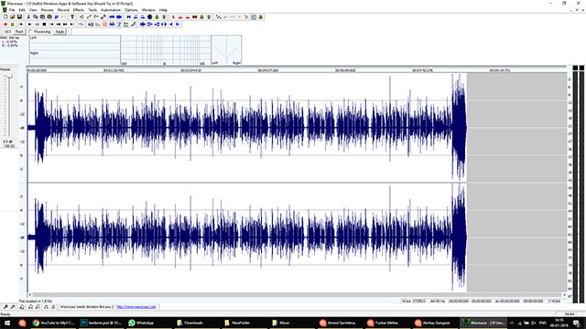Screen dimensions: 586x329
Task: Click the zoom selection icon at bottom
Action: (22, 307)
